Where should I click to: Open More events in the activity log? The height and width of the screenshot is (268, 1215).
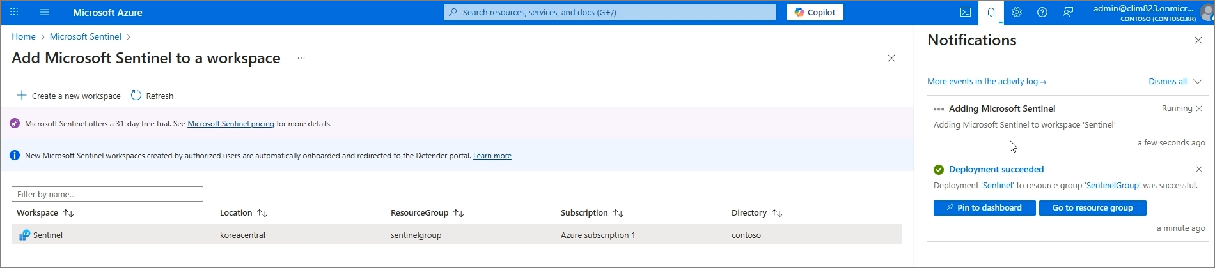click(x=987, y=82)
